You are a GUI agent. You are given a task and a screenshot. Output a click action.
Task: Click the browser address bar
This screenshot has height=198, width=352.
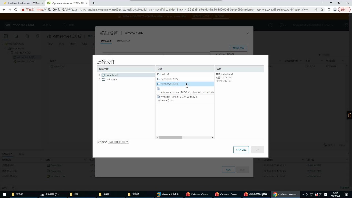click(x=172, y=9)
